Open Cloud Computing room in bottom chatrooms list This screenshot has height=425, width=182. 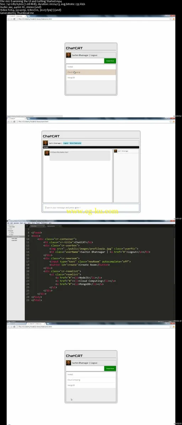91,380
